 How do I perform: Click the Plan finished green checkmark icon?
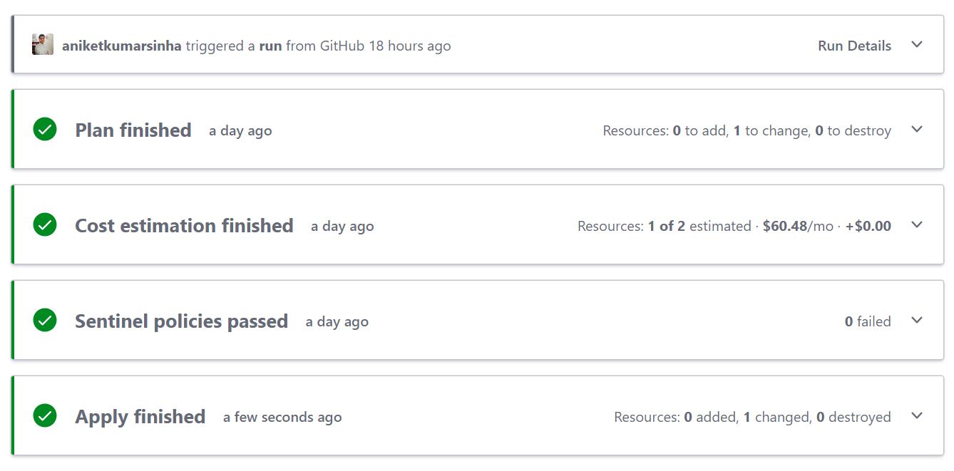coord(45,130)
